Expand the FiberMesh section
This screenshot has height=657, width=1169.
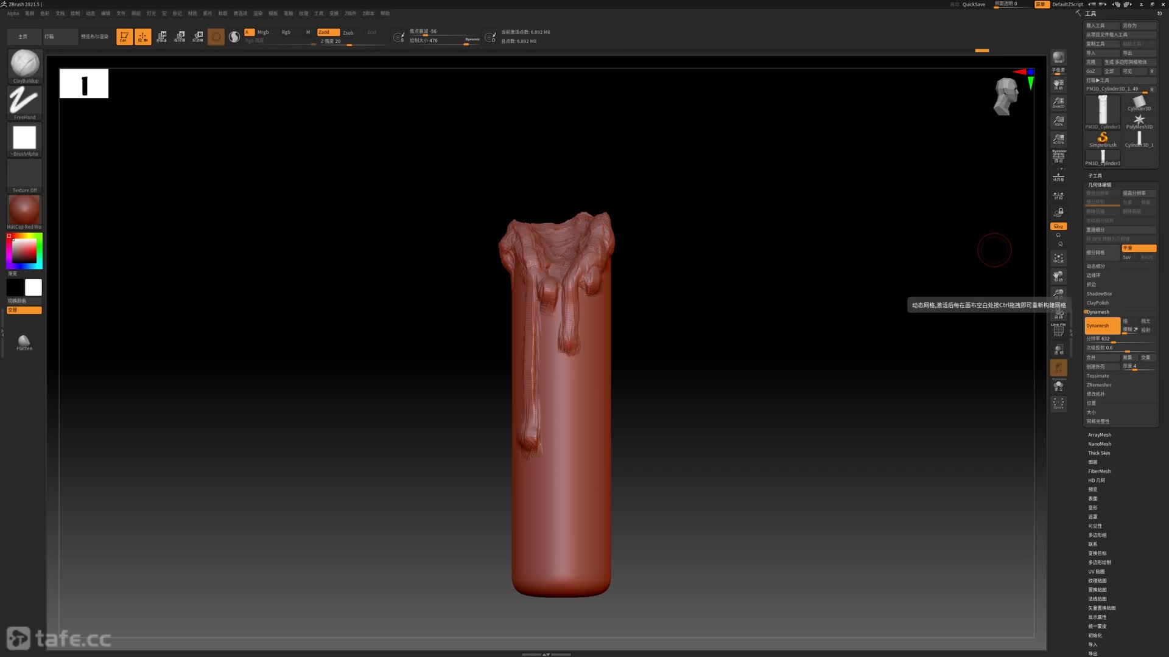1099,471
